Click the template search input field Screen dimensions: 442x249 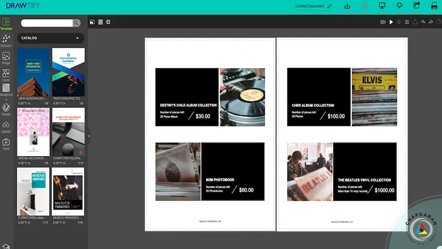[47, 23]
